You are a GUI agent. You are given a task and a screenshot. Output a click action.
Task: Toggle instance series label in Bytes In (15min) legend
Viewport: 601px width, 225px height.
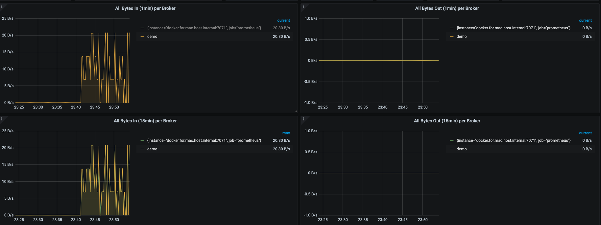[x=204, y=140]
